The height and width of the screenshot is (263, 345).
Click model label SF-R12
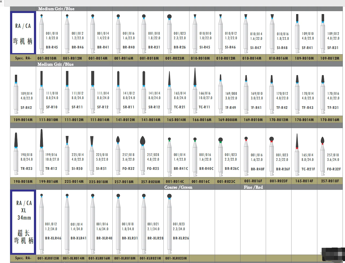coord(103,107)
